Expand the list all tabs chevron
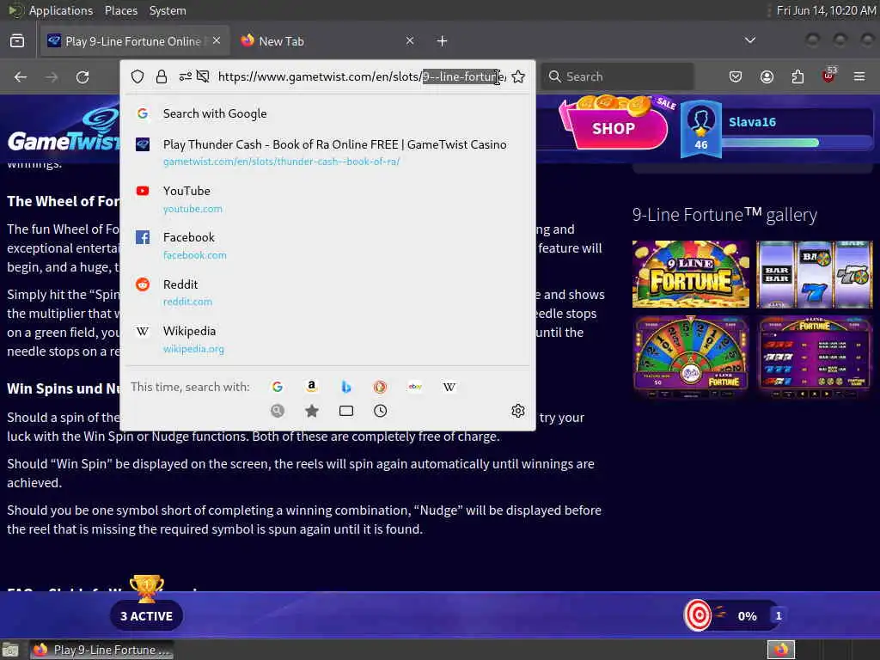Image resolution: width=880 pixels, height=660 pixels. (x=749, y=40)
